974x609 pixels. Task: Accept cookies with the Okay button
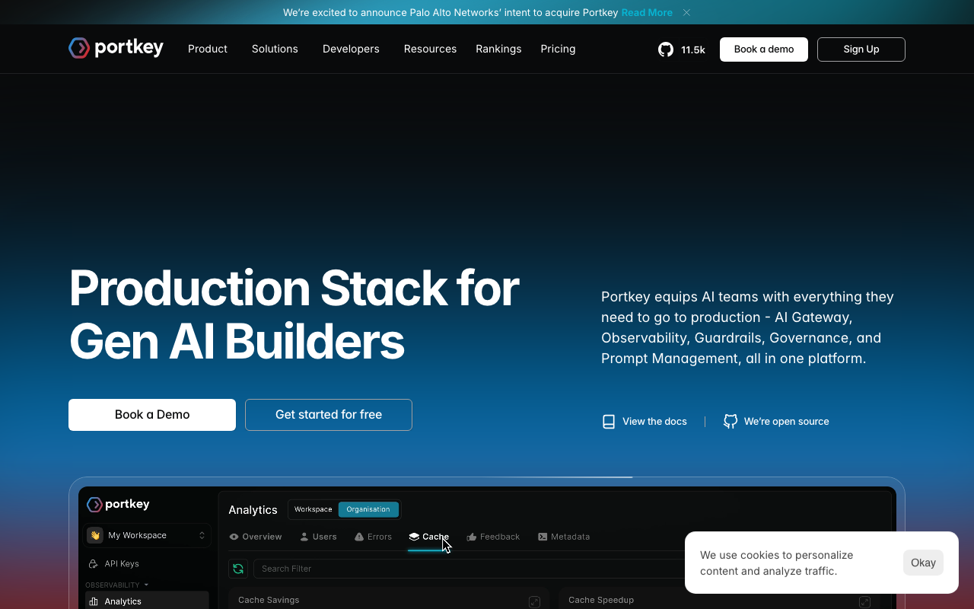coord(923,563)
